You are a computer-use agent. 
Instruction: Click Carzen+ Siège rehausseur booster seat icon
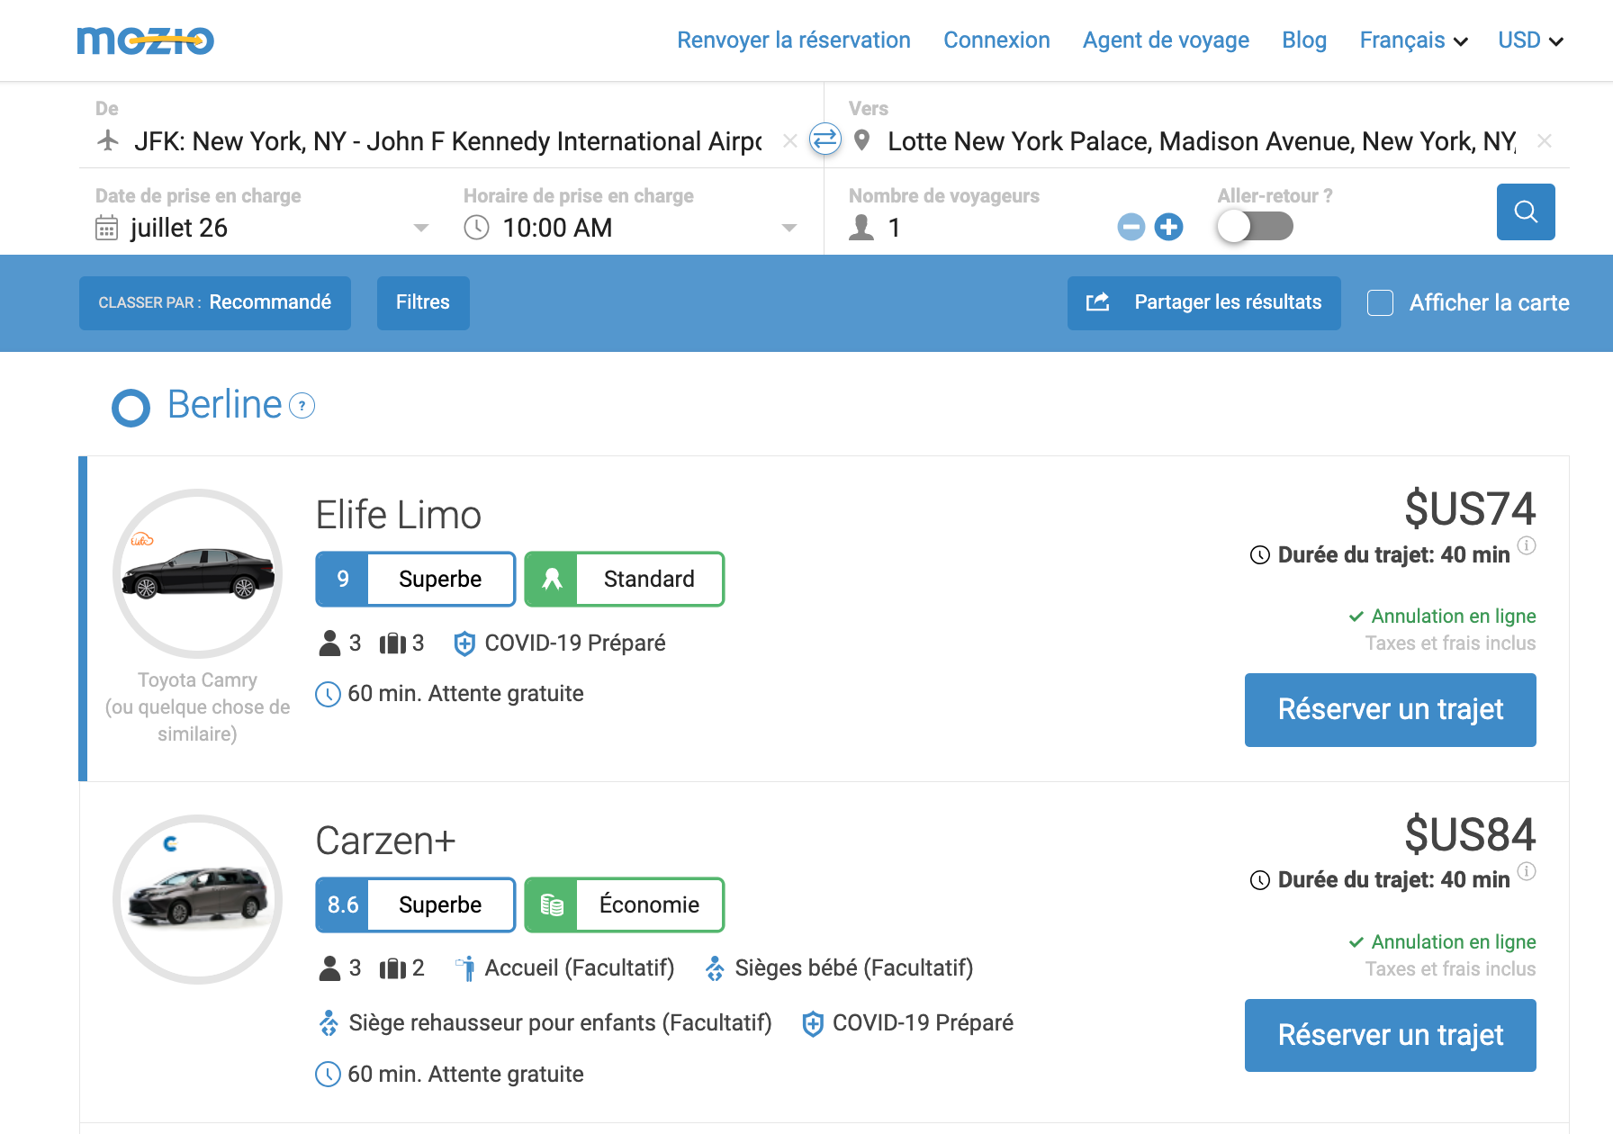point(329,1023)
